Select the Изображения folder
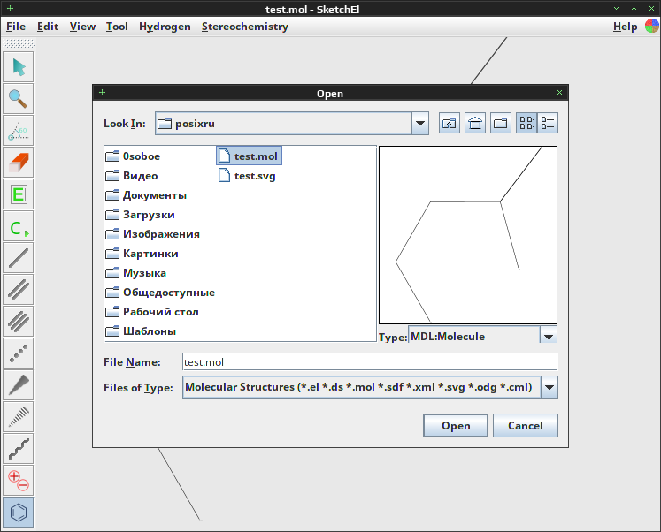The height and width of the screenshot is (532, 661). pyautogui.click(x=153, y=233)
